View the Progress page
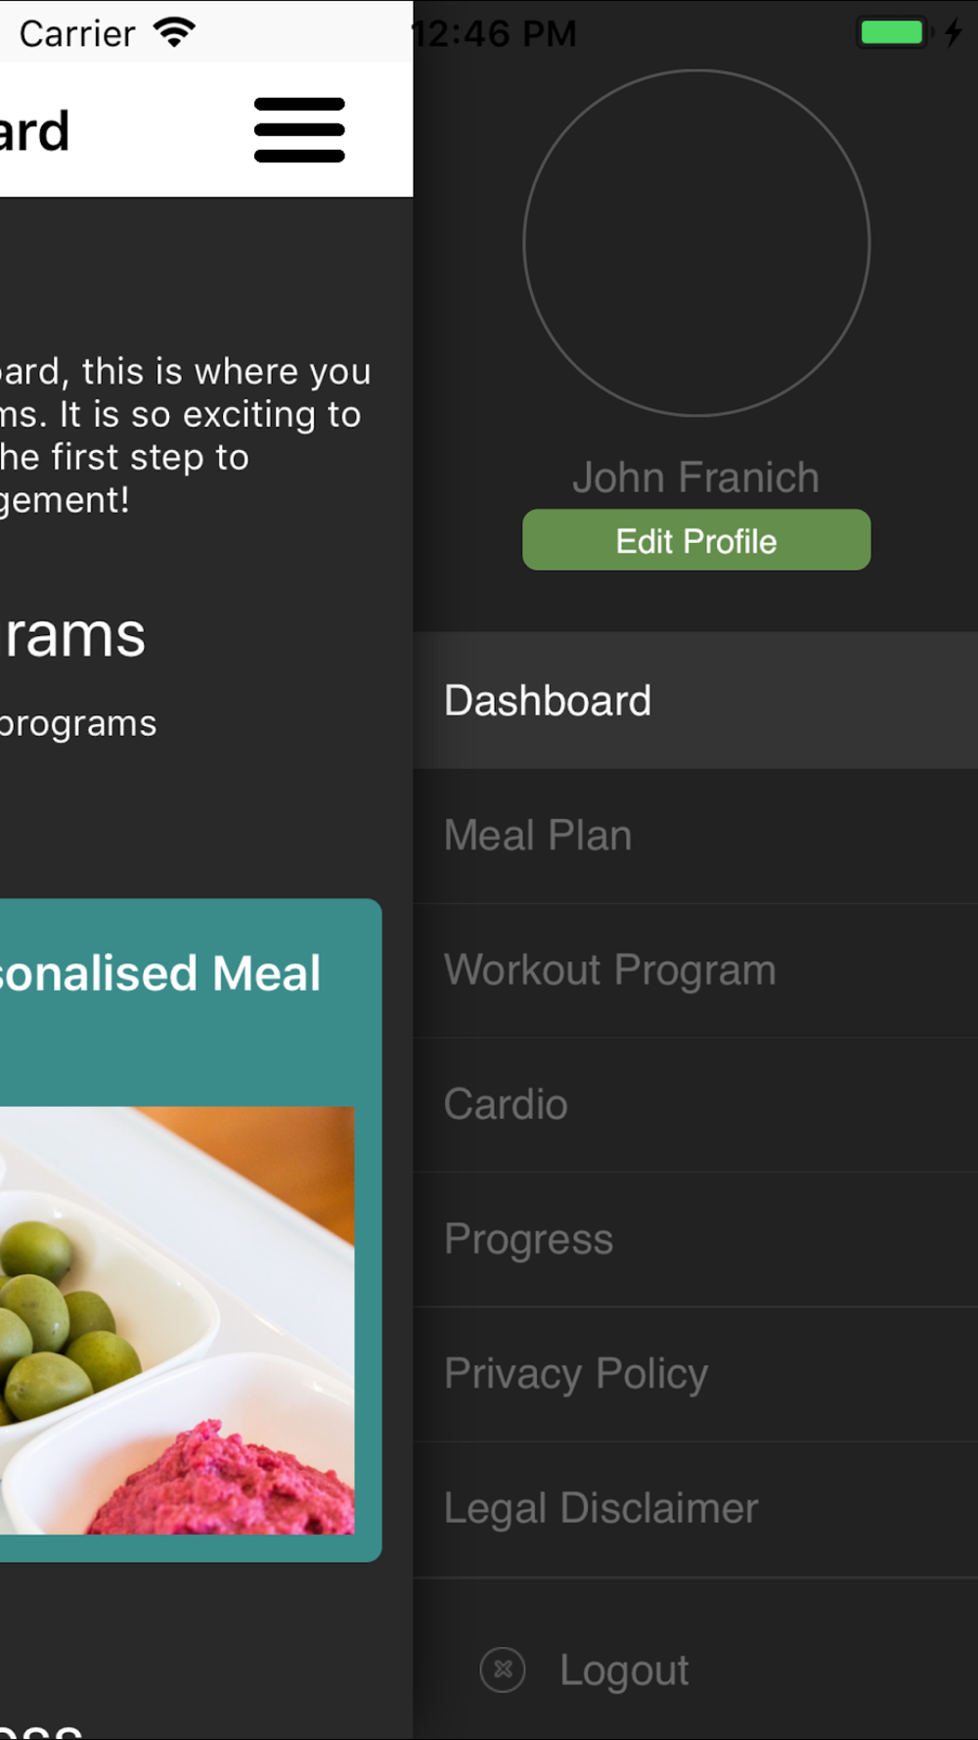Viewport: 978px width, 1740px height. click(x=695, y=1240)
